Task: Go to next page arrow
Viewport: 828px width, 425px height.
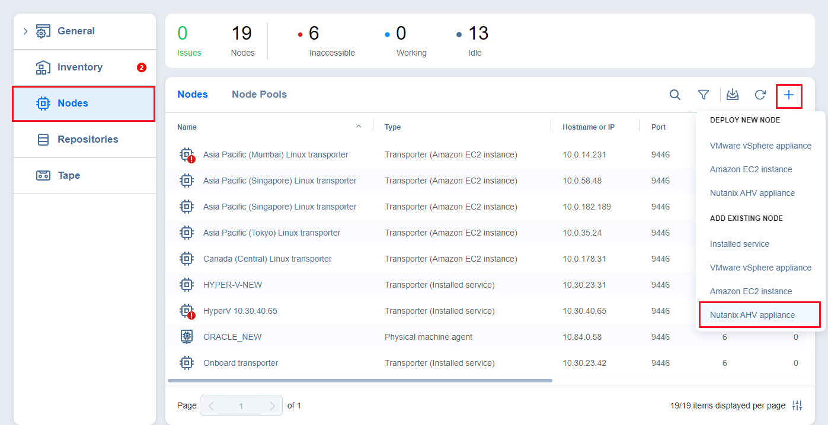Action: point(272,406)
